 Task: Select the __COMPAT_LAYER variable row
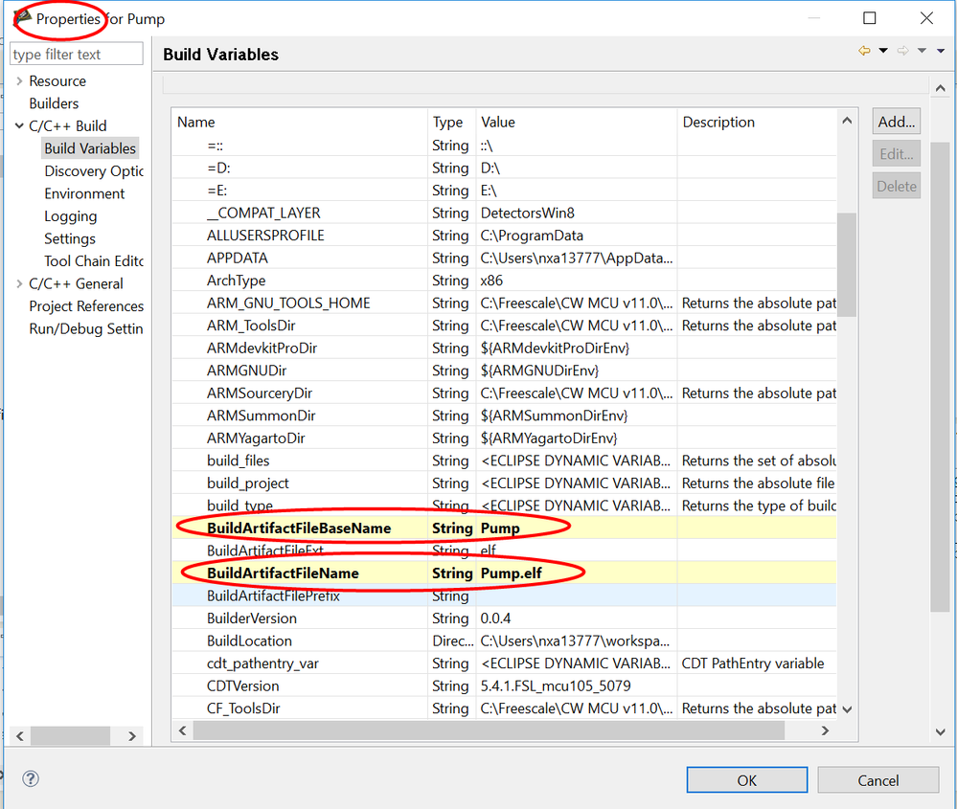coord(504,213)
